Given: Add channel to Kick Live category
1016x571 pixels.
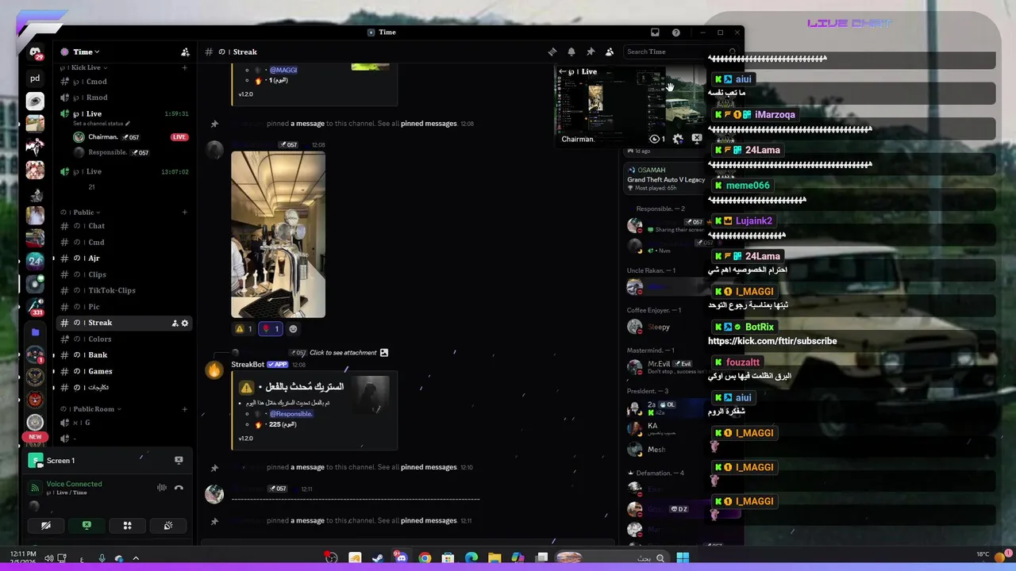Looking at the screenshot, I should [185, 67].
